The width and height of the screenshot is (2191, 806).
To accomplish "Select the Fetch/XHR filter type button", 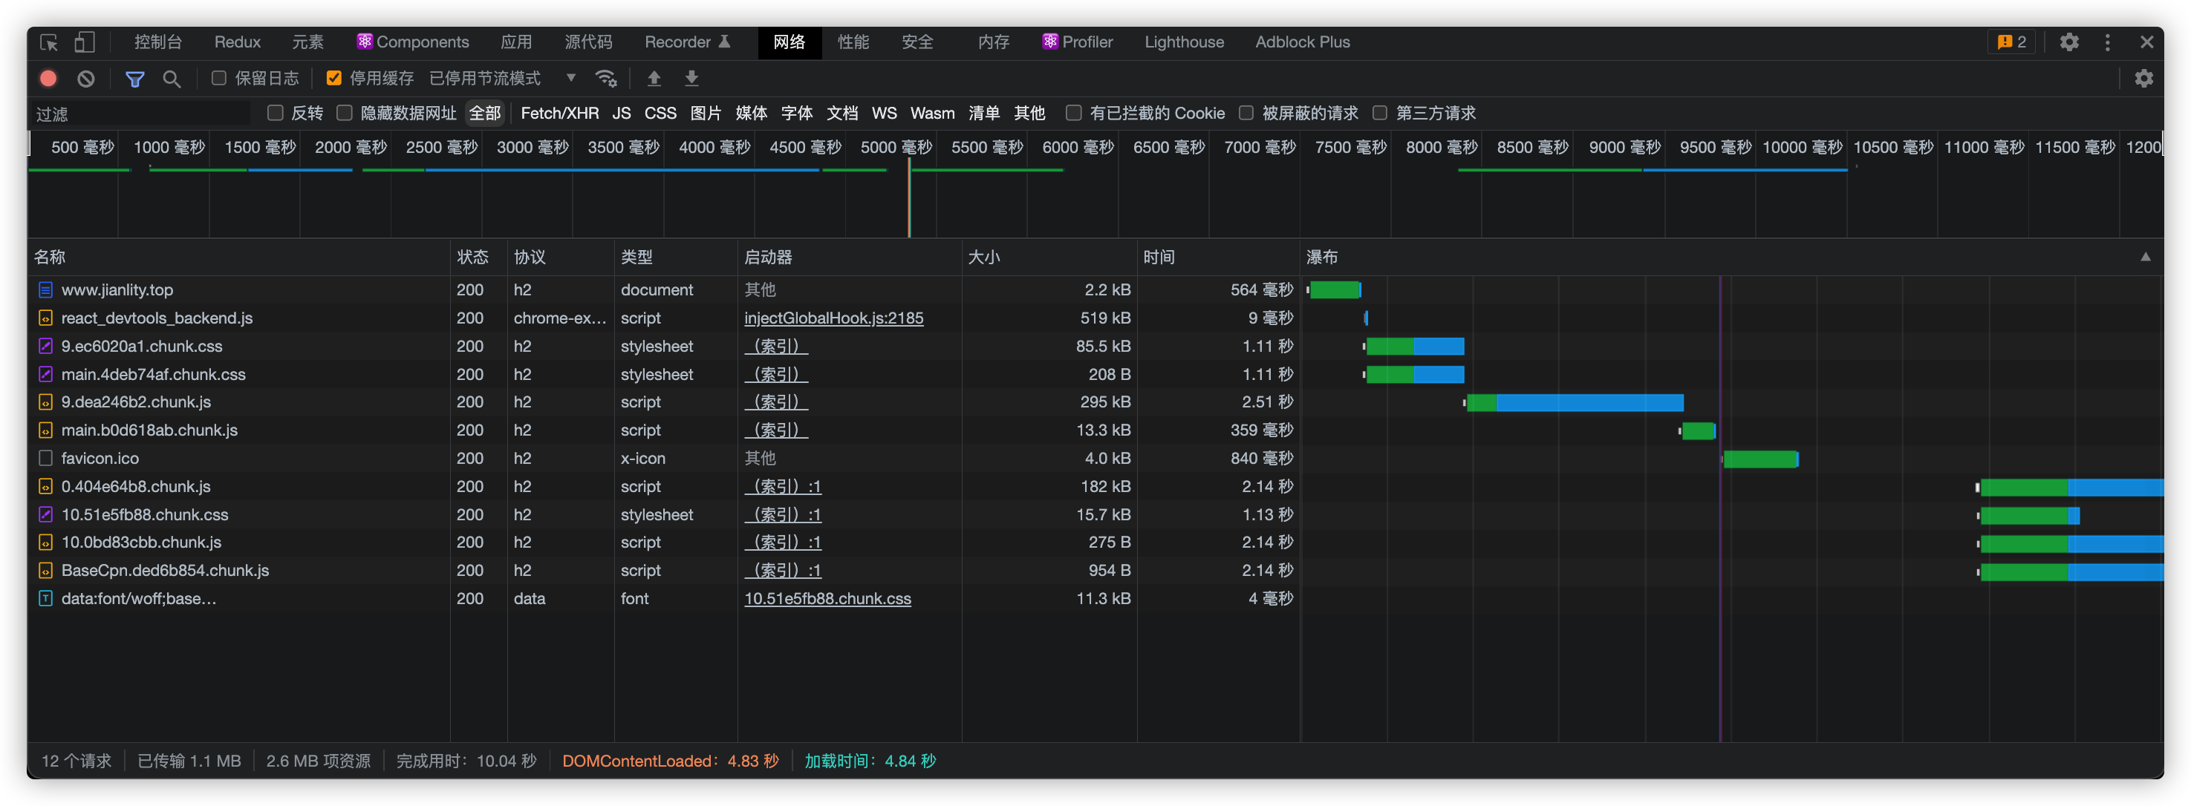I will (x=559, y=113).
